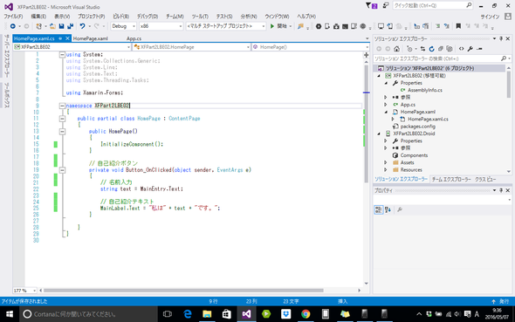Collapse the namespace XFPart2LBE02 code block

(62, 106)
